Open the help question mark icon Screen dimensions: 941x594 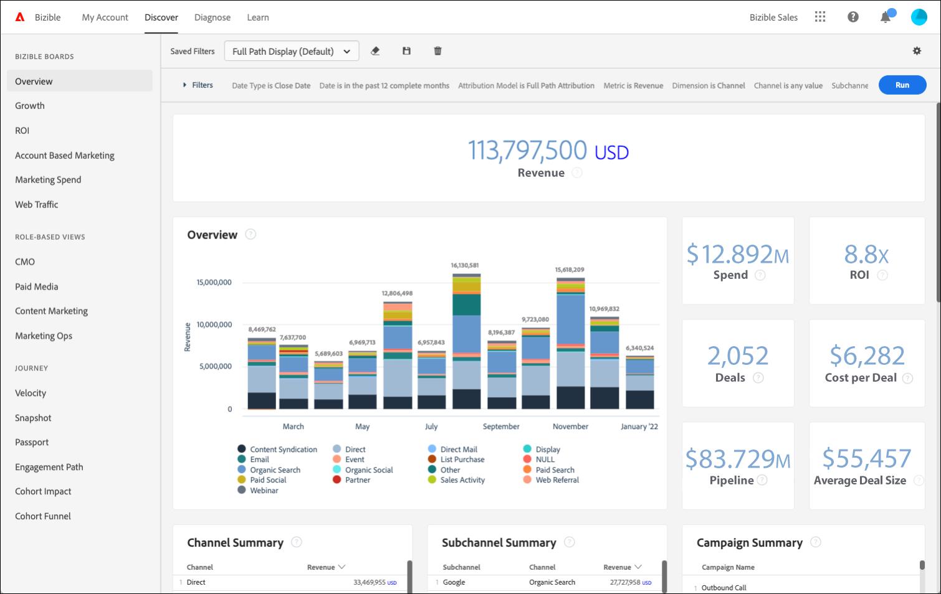click(x=853, y=17)
